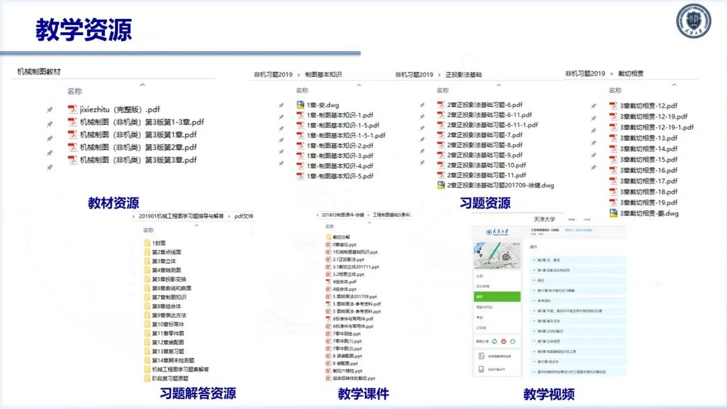727x409 pixels.
Task: Click the WeChat course share icon
Action: (x=493, y=340)
